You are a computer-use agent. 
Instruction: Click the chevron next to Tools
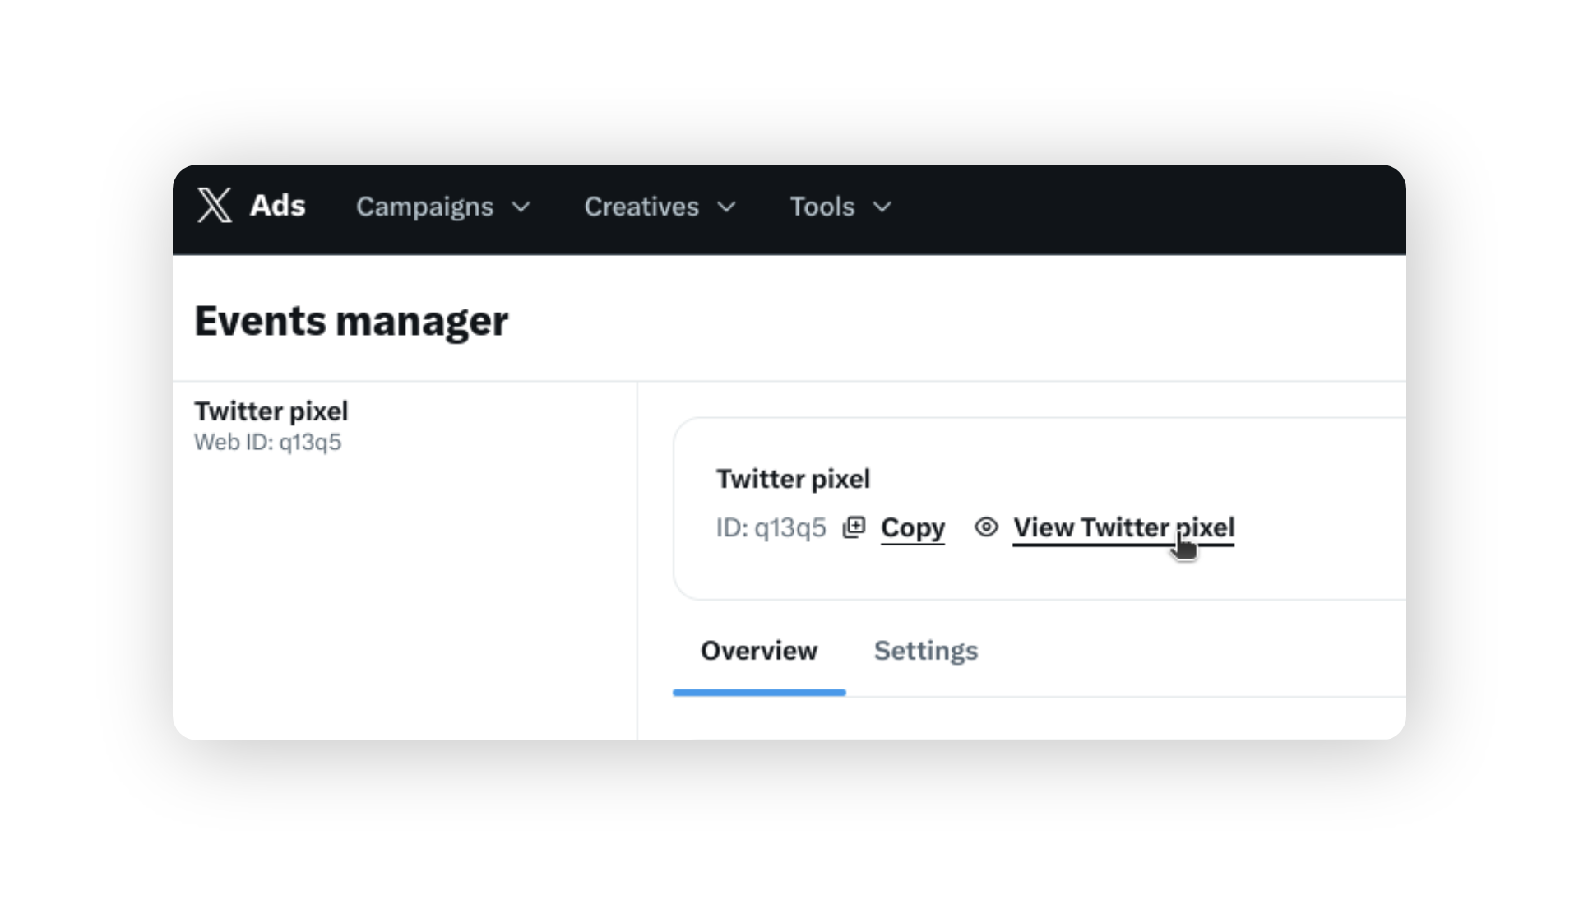point(882,207)
